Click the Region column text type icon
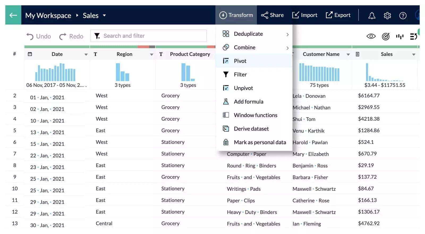 coord(95,54)
